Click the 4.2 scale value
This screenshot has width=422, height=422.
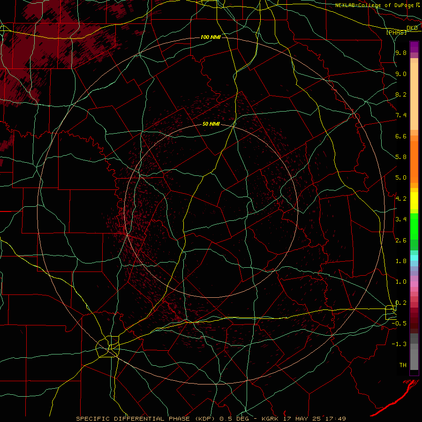(x=401, y=199)
